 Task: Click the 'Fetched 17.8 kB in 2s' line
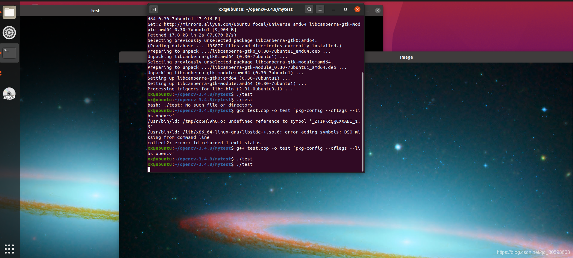(192, 35)
